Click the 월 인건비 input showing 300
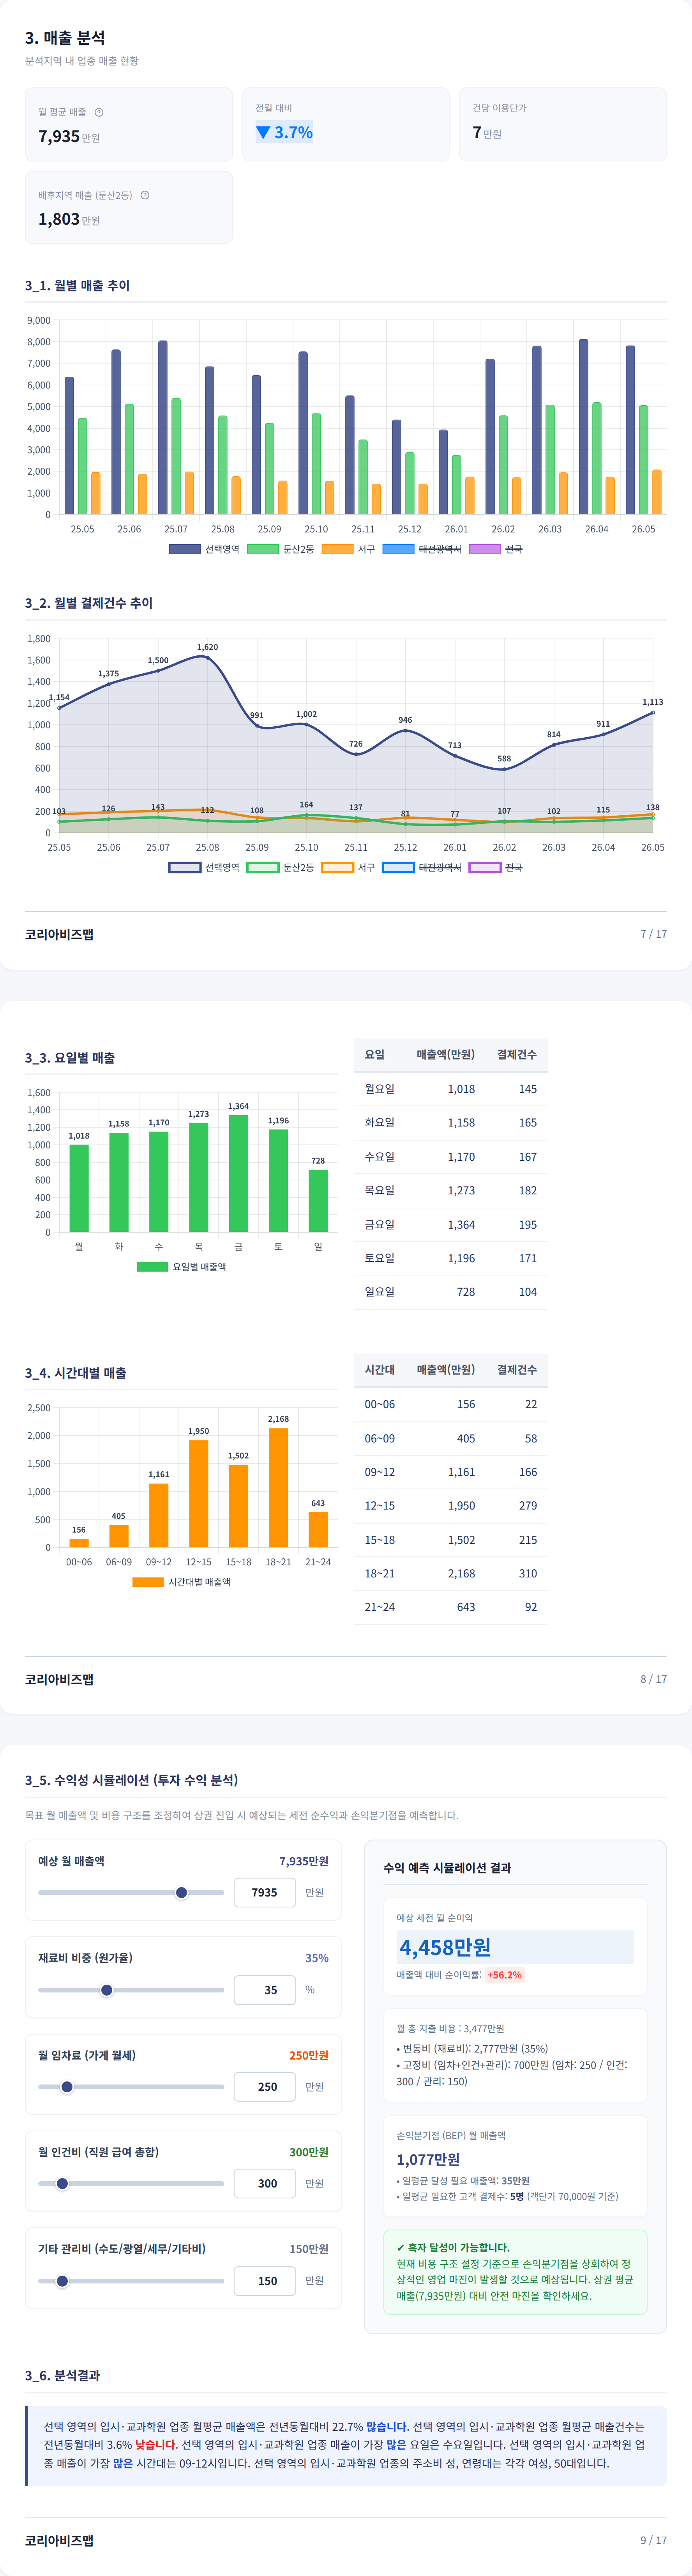692x2576 pixels. (x=265, y=2183)
